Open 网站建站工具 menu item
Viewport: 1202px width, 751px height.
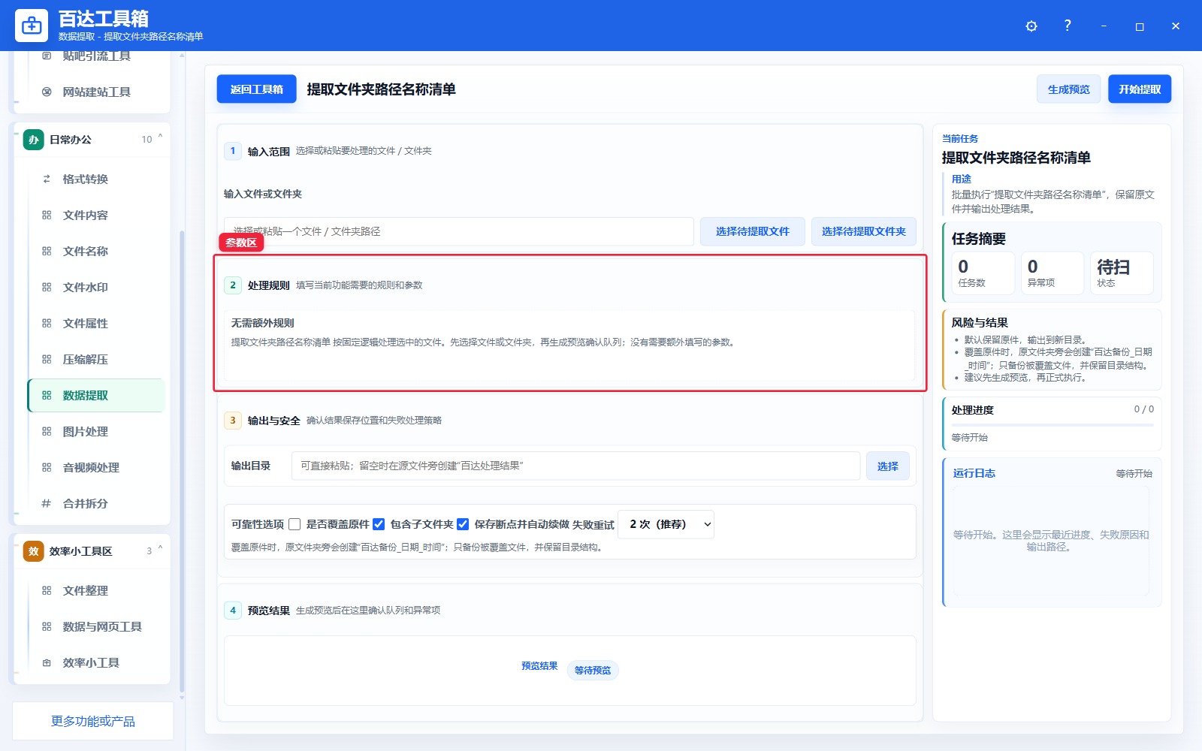pyautogui.click(x=96, y=92)
